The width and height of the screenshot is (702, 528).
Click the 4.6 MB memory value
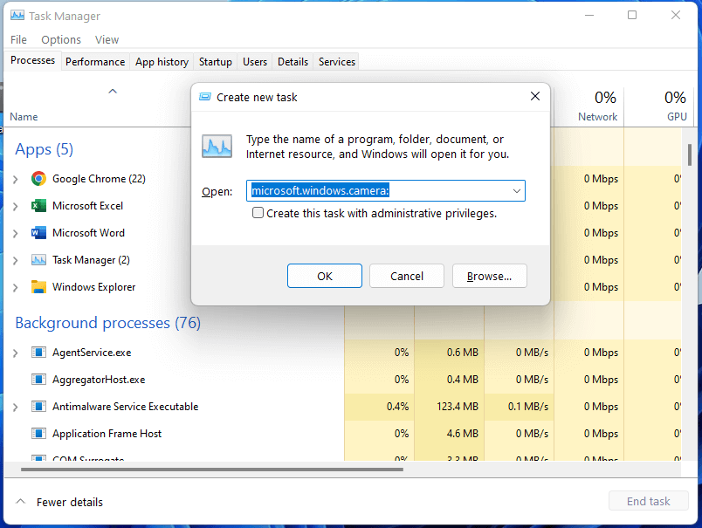tap(463, 434)
